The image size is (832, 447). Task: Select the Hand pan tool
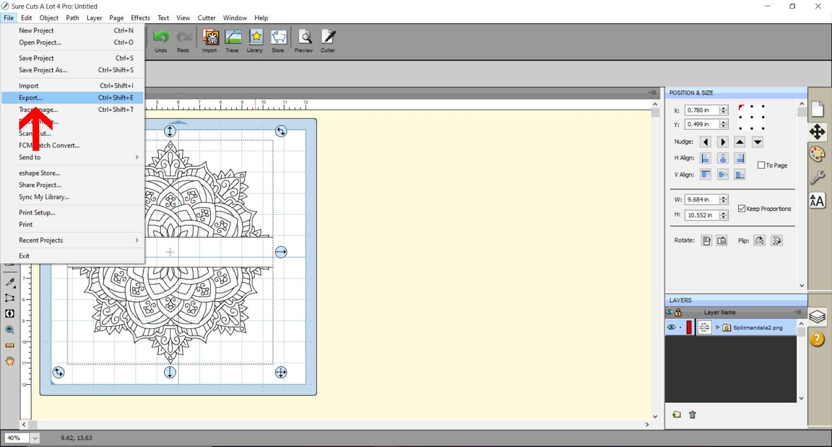pos(10,361)
